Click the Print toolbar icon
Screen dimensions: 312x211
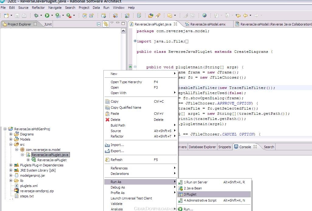tap(24, 15)
